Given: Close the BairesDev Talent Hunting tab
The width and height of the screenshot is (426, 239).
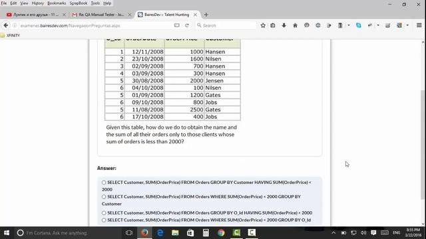Looking at the screenshot, I should (x=195, y=15).
